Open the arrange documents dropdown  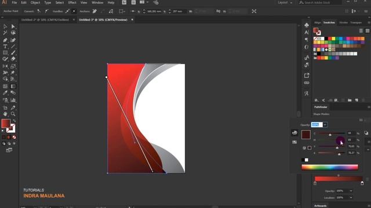[144, 2]
